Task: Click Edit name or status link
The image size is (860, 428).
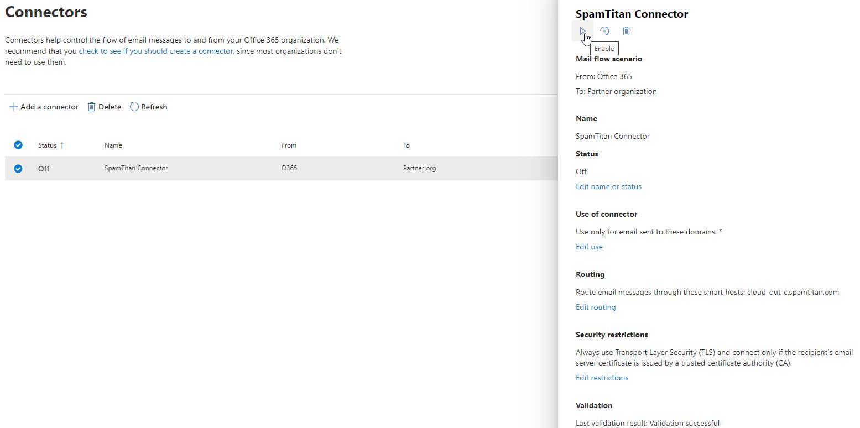Action: click(608, 186)
